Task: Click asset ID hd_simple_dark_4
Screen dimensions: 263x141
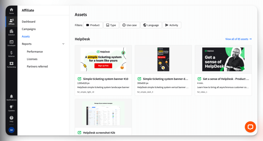Action: [145, 92]
